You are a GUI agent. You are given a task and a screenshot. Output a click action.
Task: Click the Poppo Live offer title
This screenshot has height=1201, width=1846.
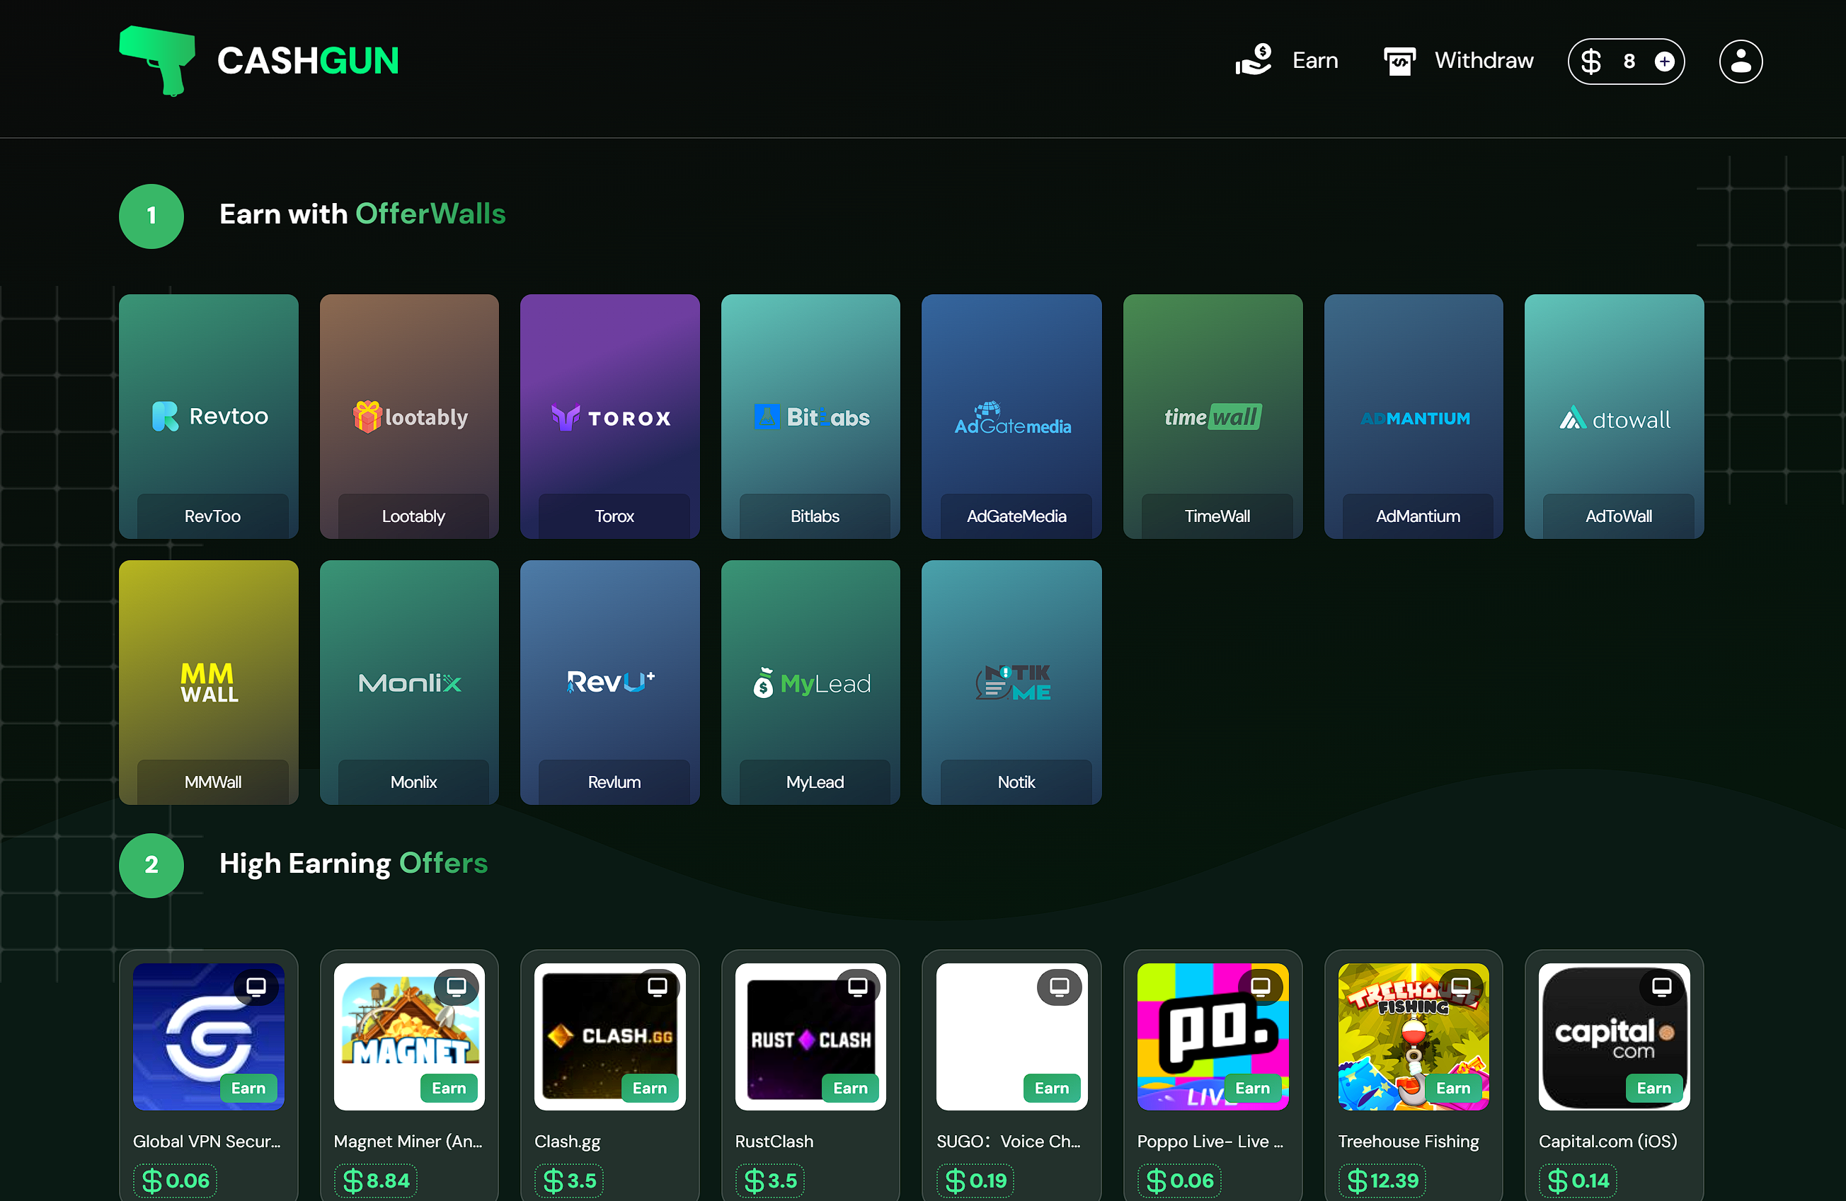click(1210, 1142)
